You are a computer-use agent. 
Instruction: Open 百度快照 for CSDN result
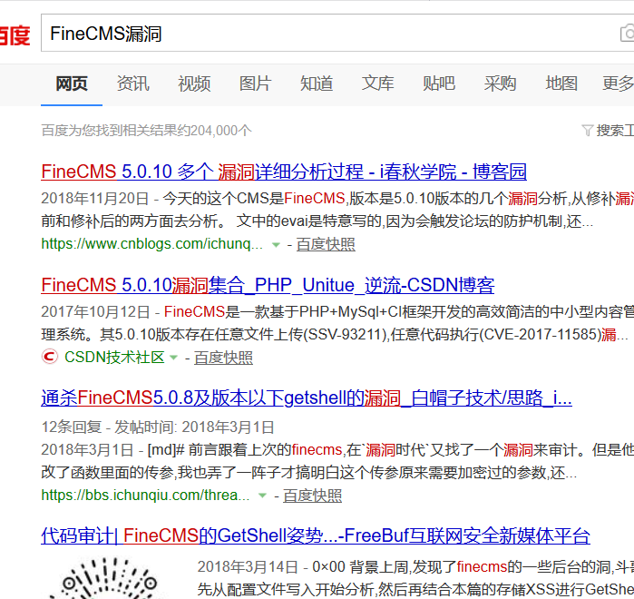(223, 358)
